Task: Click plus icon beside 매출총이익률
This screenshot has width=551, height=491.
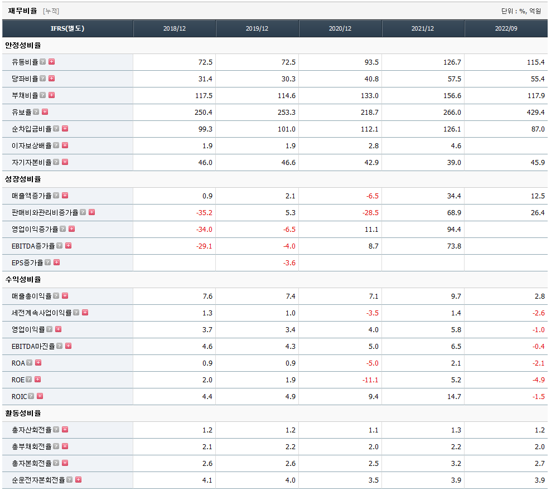Action: (65, 296)
